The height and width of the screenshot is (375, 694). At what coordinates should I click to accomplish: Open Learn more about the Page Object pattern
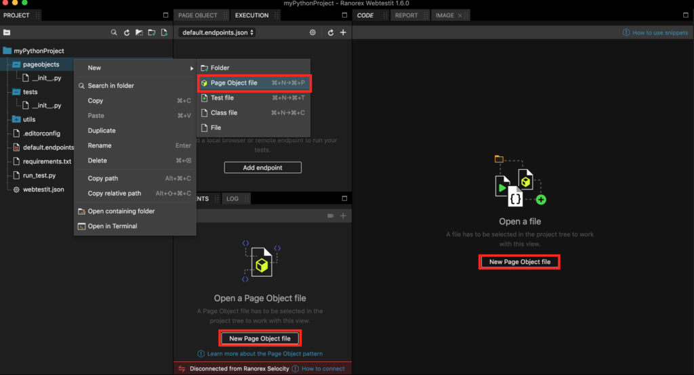[265, 354]
